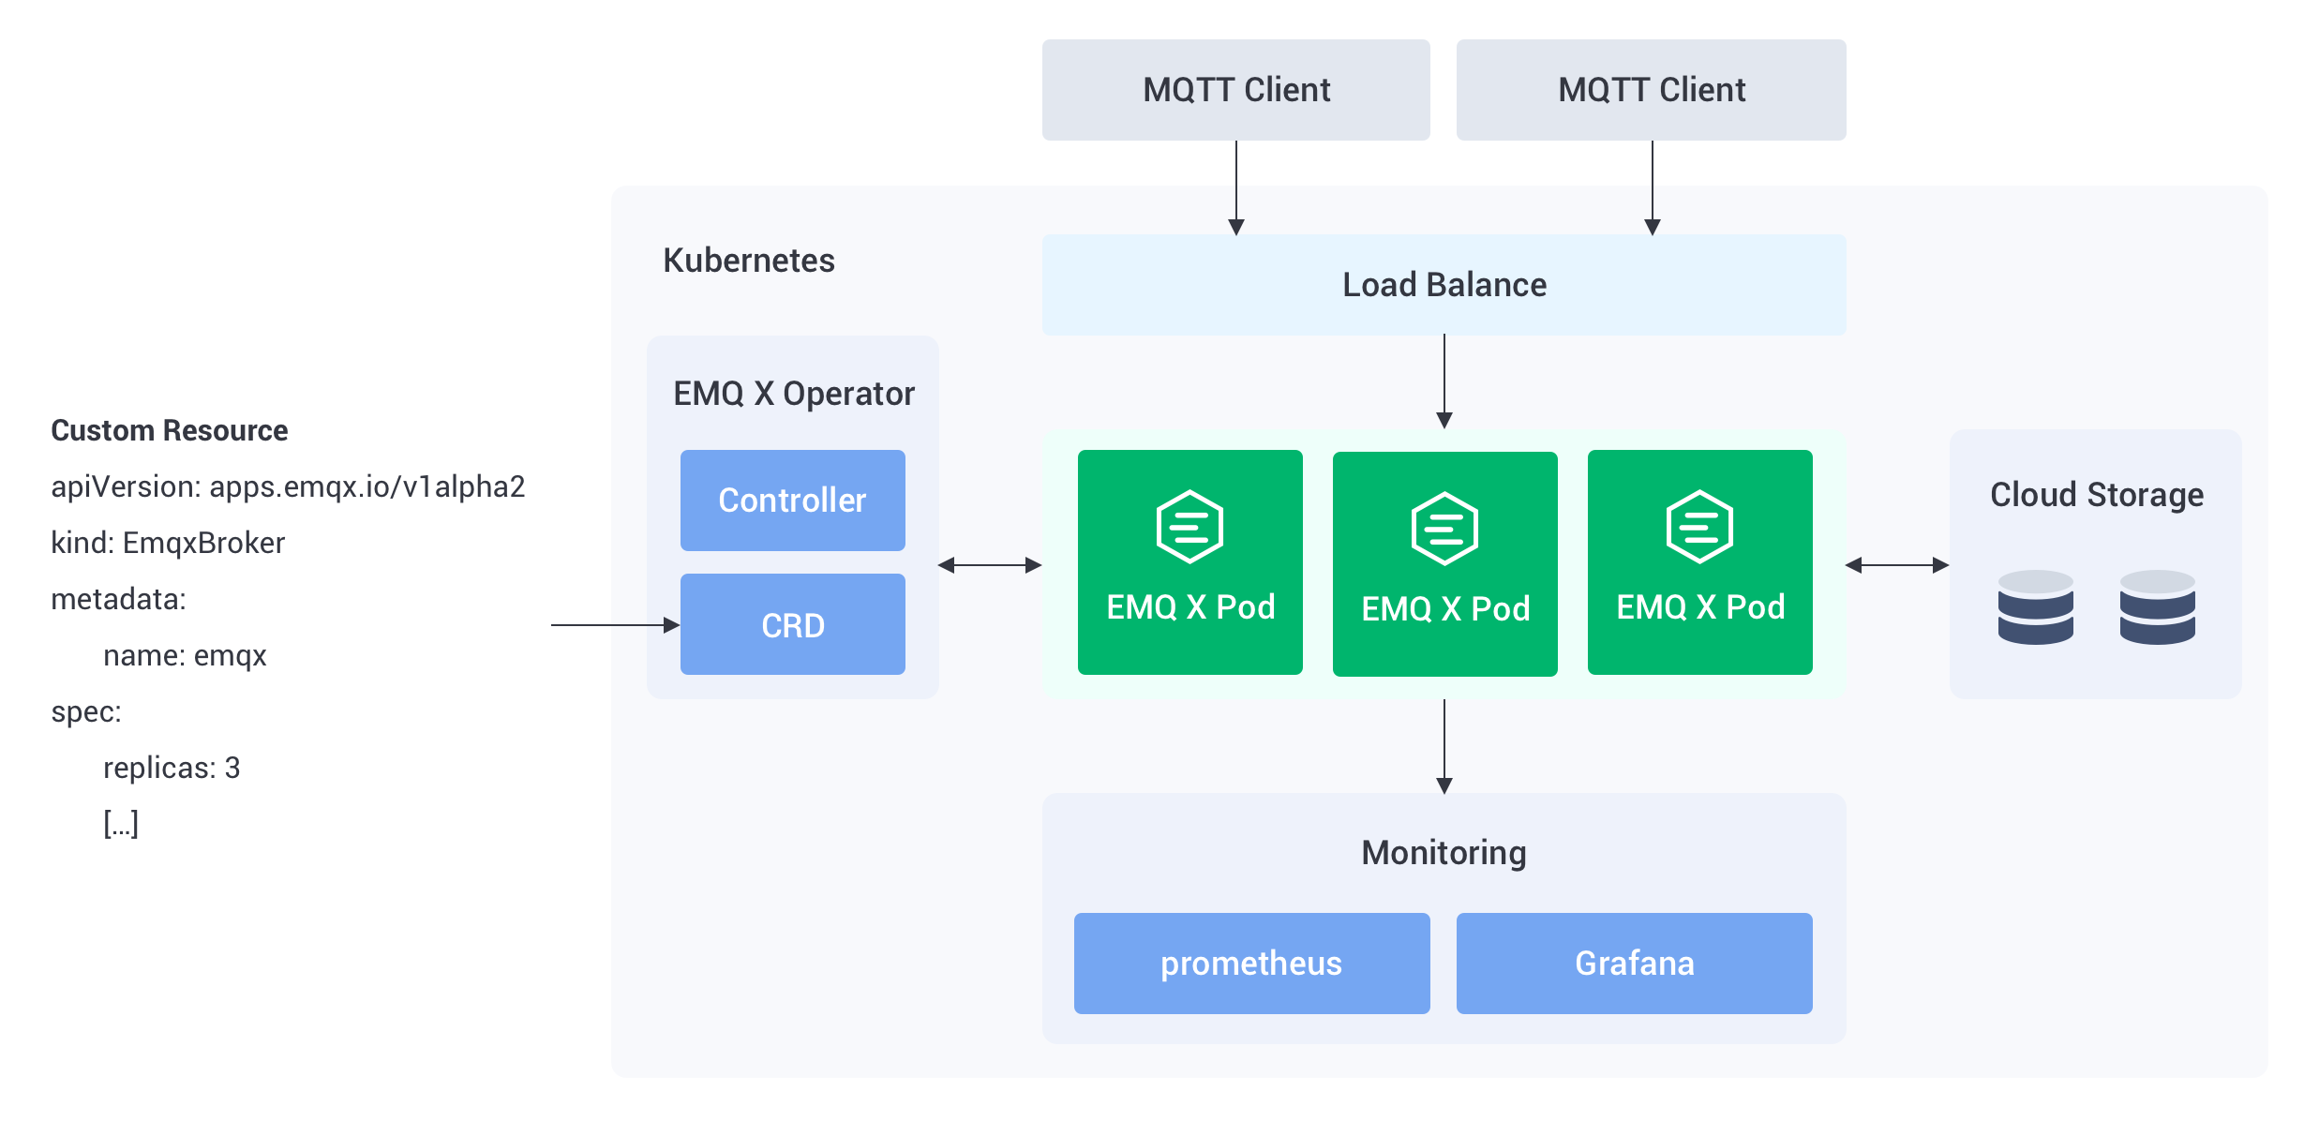Click the hexagon icon in the middle EMQ X Pod
Screen dimensions: 2304x1121
coord(1444,529)
